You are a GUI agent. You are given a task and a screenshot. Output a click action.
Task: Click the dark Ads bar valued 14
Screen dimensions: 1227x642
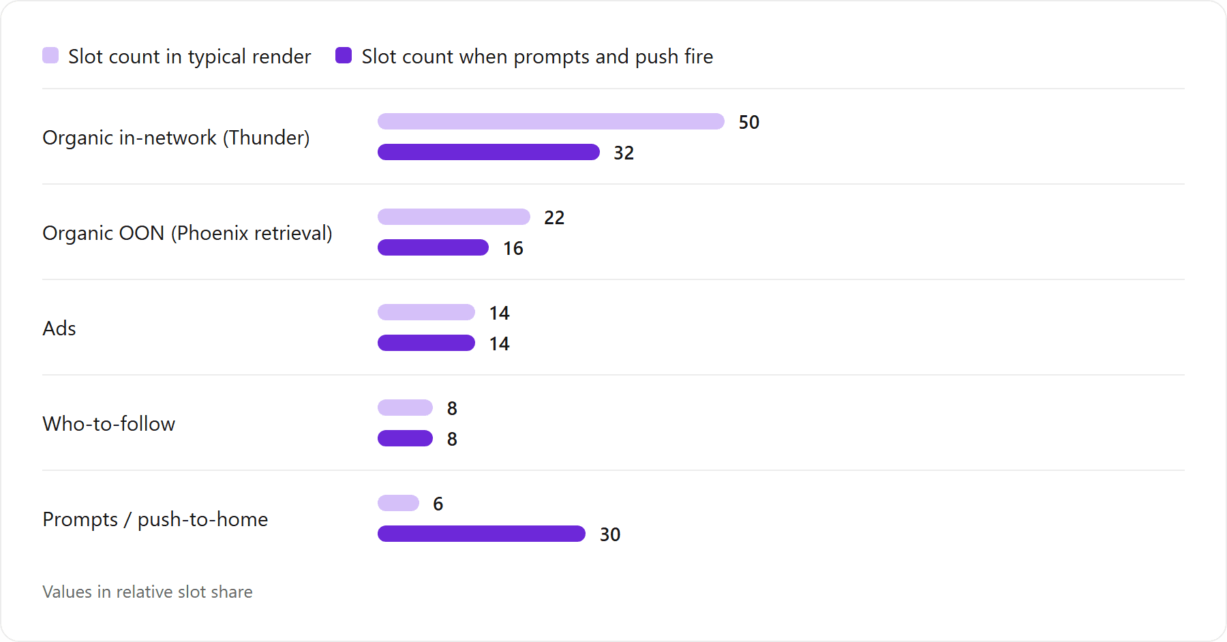(426, 343)
